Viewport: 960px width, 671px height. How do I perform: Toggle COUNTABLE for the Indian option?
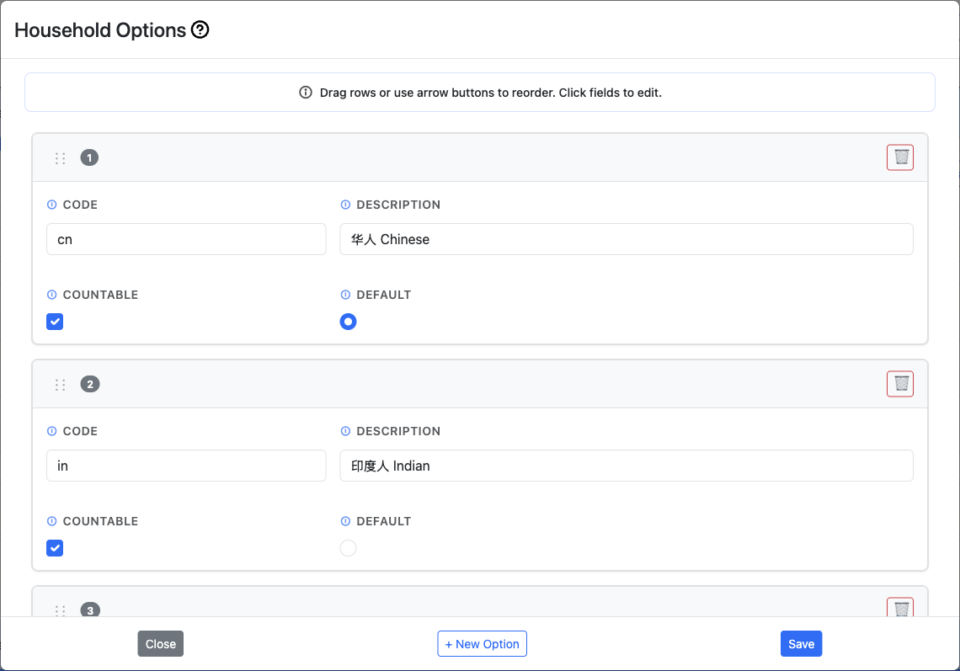(x=55, y=548)
